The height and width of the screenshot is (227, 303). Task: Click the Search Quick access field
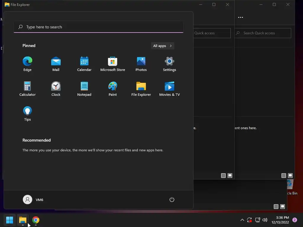tap(263, 33)
